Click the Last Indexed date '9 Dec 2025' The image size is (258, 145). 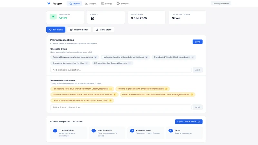139,18
